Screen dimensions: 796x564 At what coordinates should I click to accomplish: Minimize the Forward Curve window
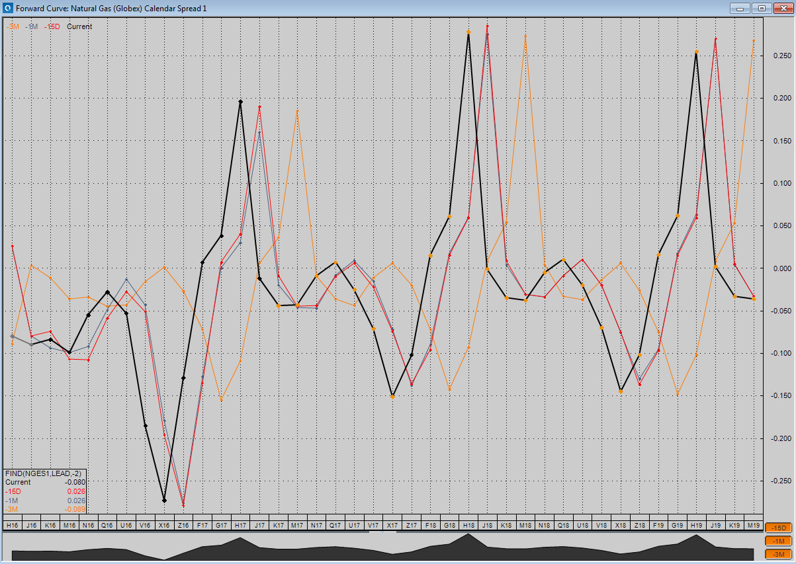(740, 8)
